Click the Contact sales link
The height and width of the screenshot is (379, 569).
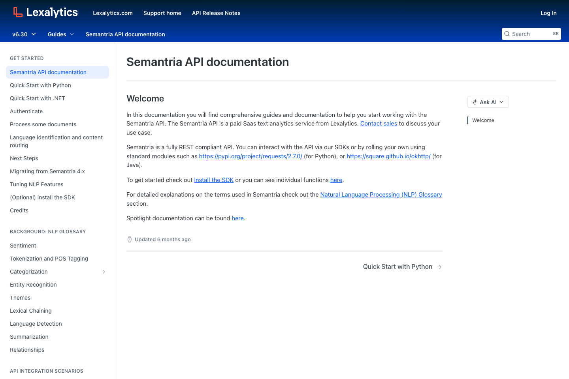pyautogui.click(x=379, y=123)
